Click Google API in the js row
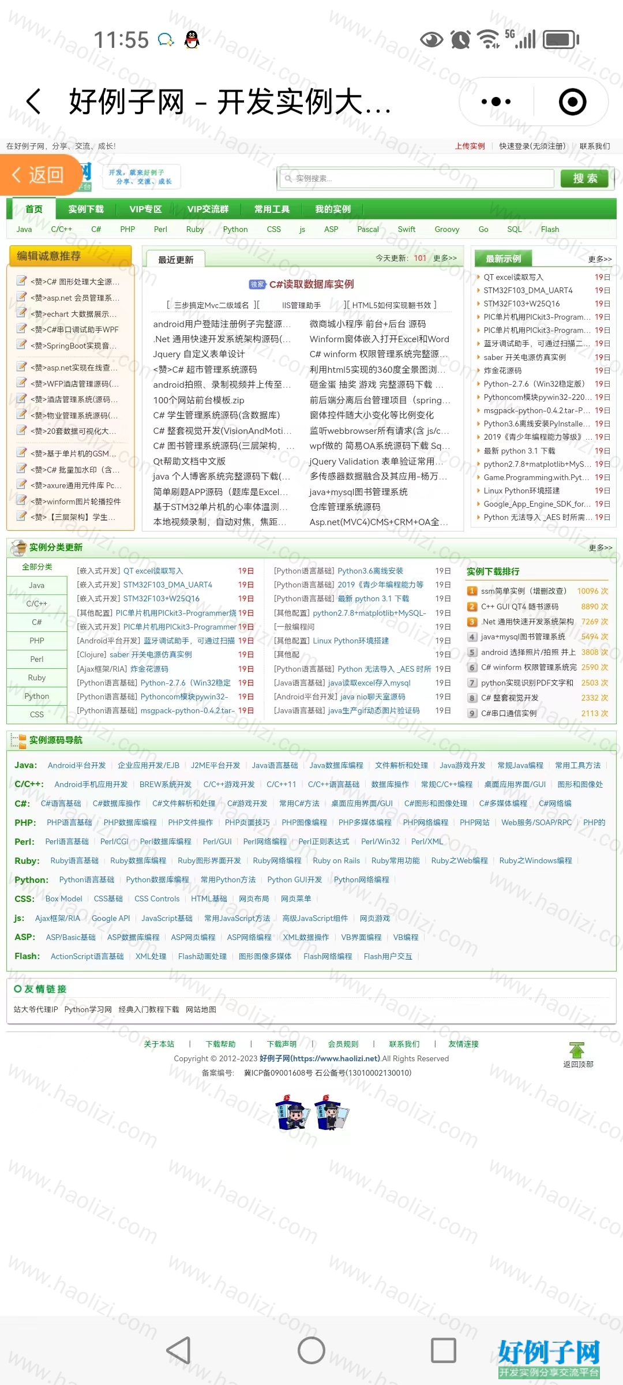Image resolution: width=623 pixels, height=1385 pixels. pyautogui.click(x=111, y=918)
